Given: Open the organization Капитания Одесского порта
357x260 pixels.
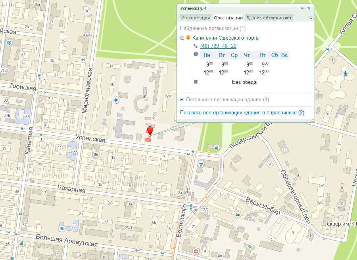Looking at the screenshot, I should click(225, 38).
